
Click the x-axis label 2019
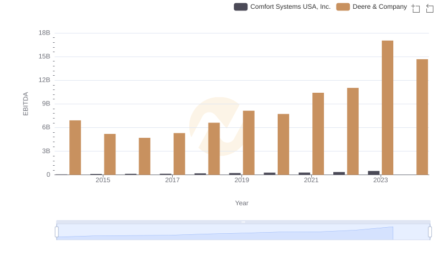pos(241,180)
